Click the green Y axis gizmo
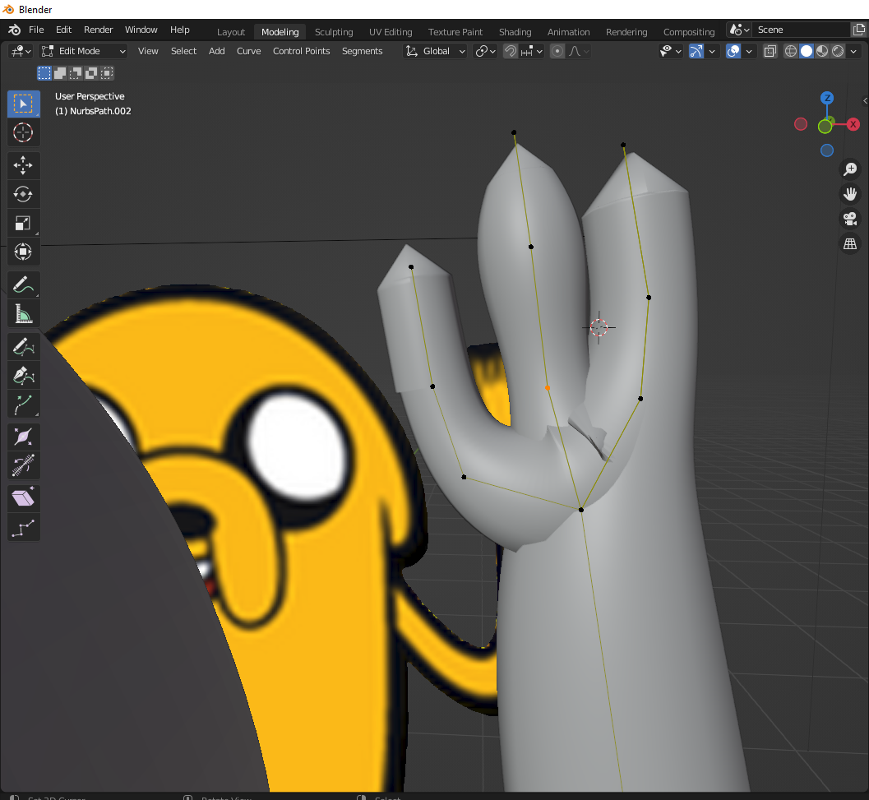 (825, 127)
